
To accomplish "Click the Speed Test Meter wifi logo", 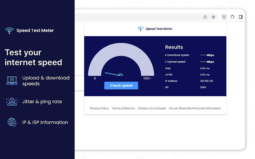I will (x=140, y=29).
